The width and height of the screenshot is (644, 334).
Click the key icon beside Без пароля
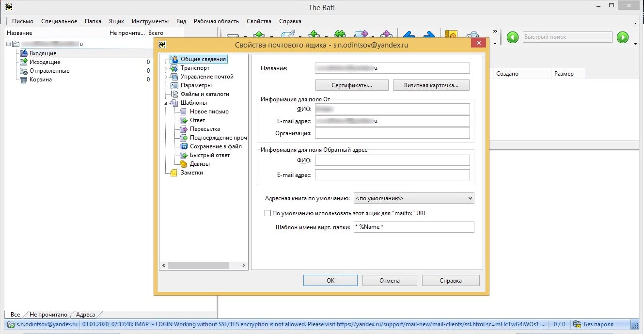[577, 324]
